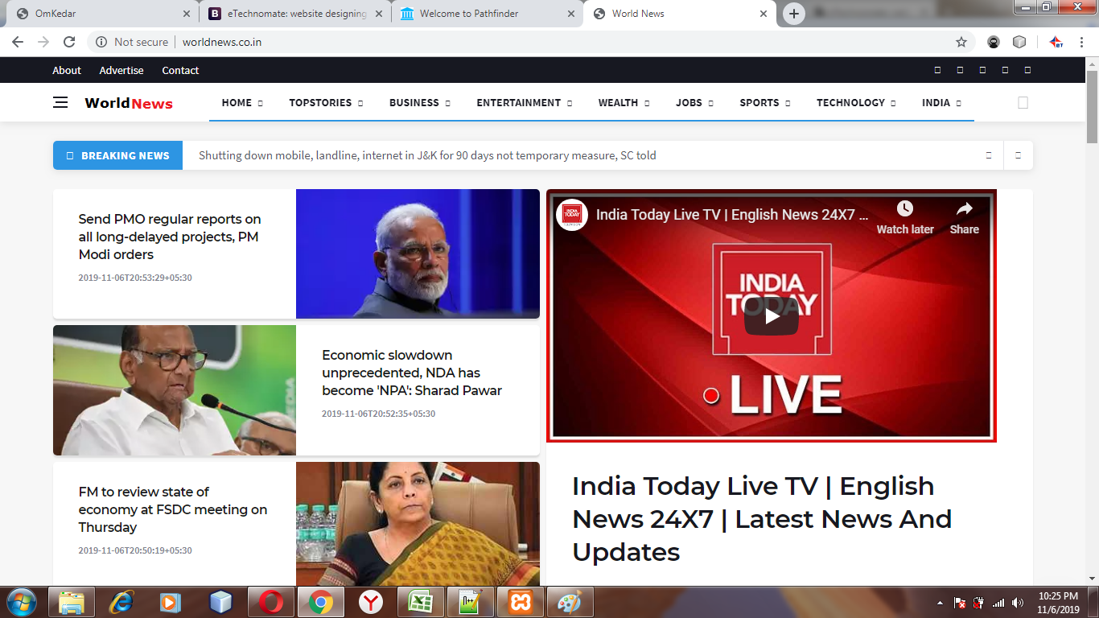Click the Share arrow on the video

click(x=964, y=209)
